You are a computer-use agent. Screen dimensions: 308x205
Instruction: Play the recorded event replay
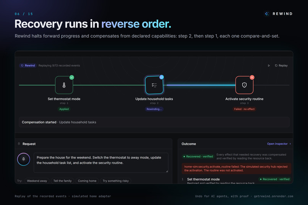(x=269, y=66)
